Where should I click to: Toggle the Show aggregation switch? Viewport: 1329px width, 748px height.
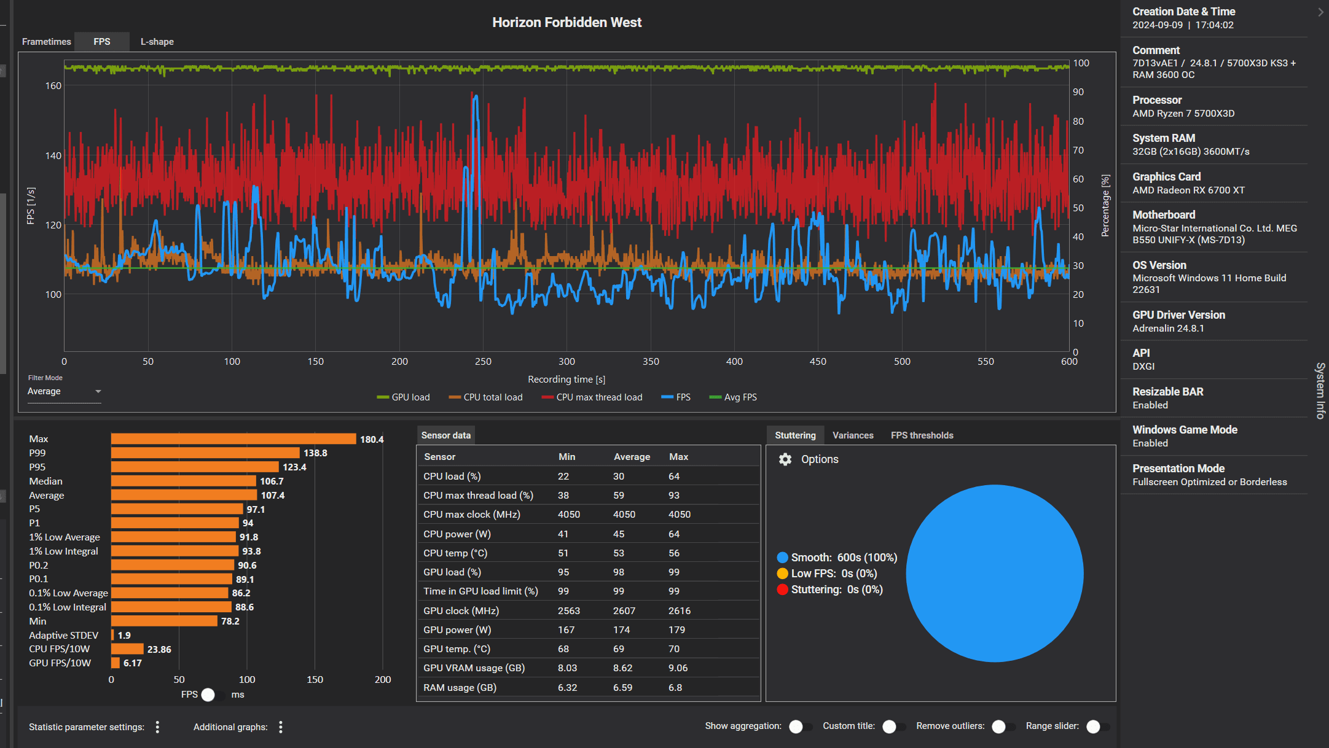800,727
